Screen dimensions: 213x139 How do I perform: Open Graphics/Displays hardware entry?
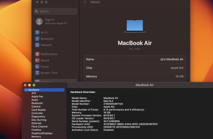[42, 133]
